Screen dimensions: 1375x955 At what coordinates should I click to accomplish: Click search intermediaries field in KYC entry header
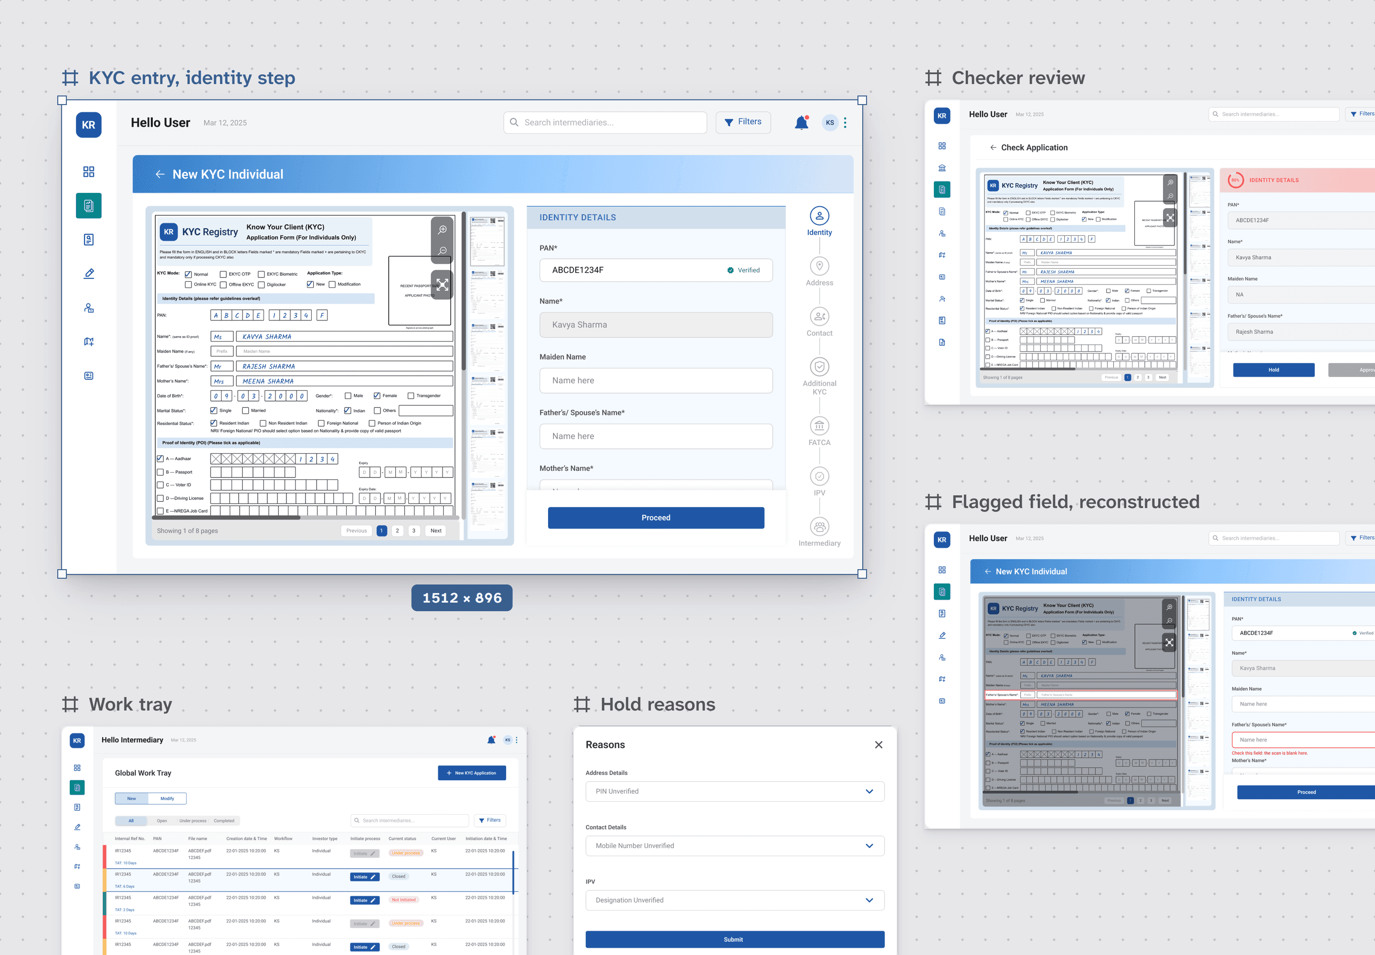pos(605,122)
